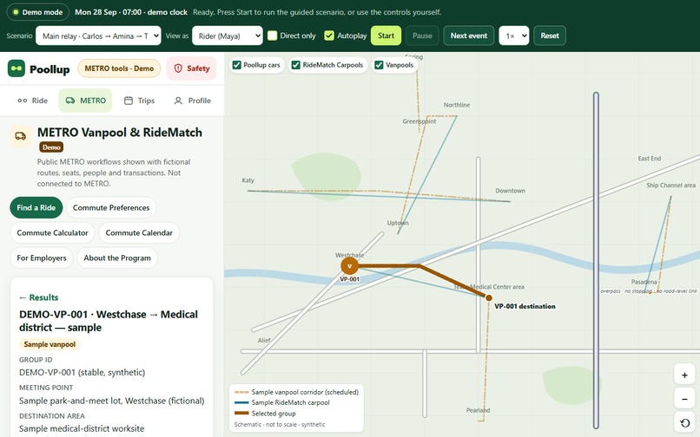The width and height of the screenshot is (700, 437).
Task: Click the Reset button in the top bar
Action: 550,36
